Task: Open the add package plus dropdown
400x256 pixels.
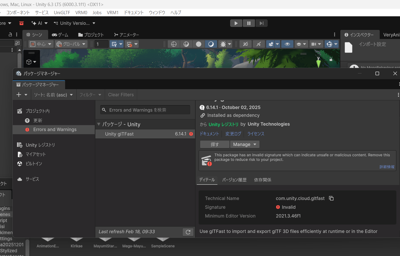Action: click(x=21, y=95)
